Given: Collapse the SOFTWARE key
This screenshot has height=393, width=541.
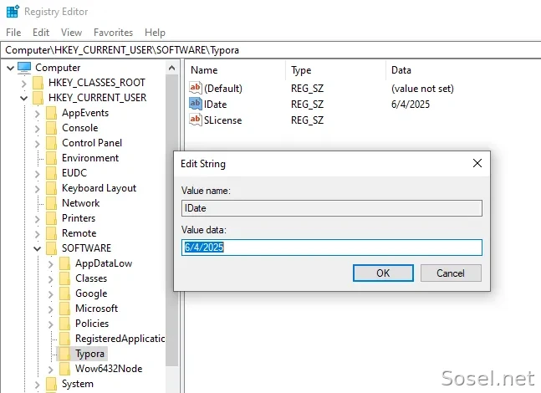Looking at the screenshot, I should point(38,249).
